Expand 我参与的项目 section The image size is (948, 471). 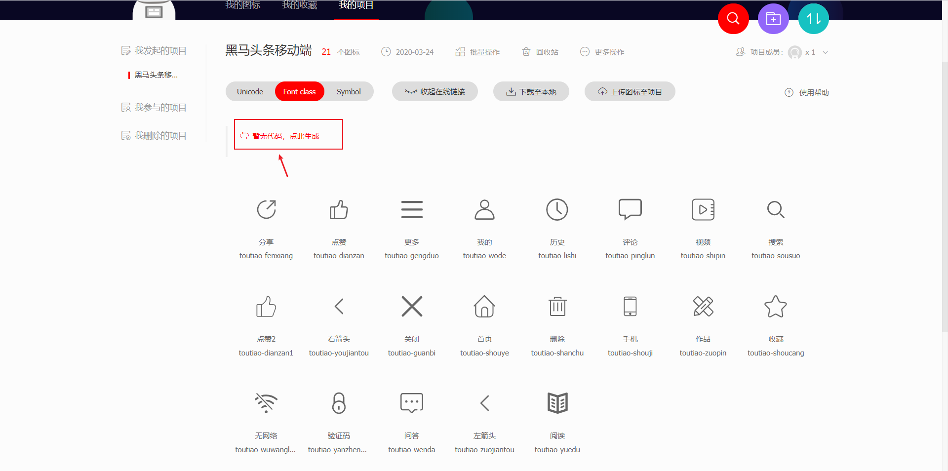(x=154, y=108)
